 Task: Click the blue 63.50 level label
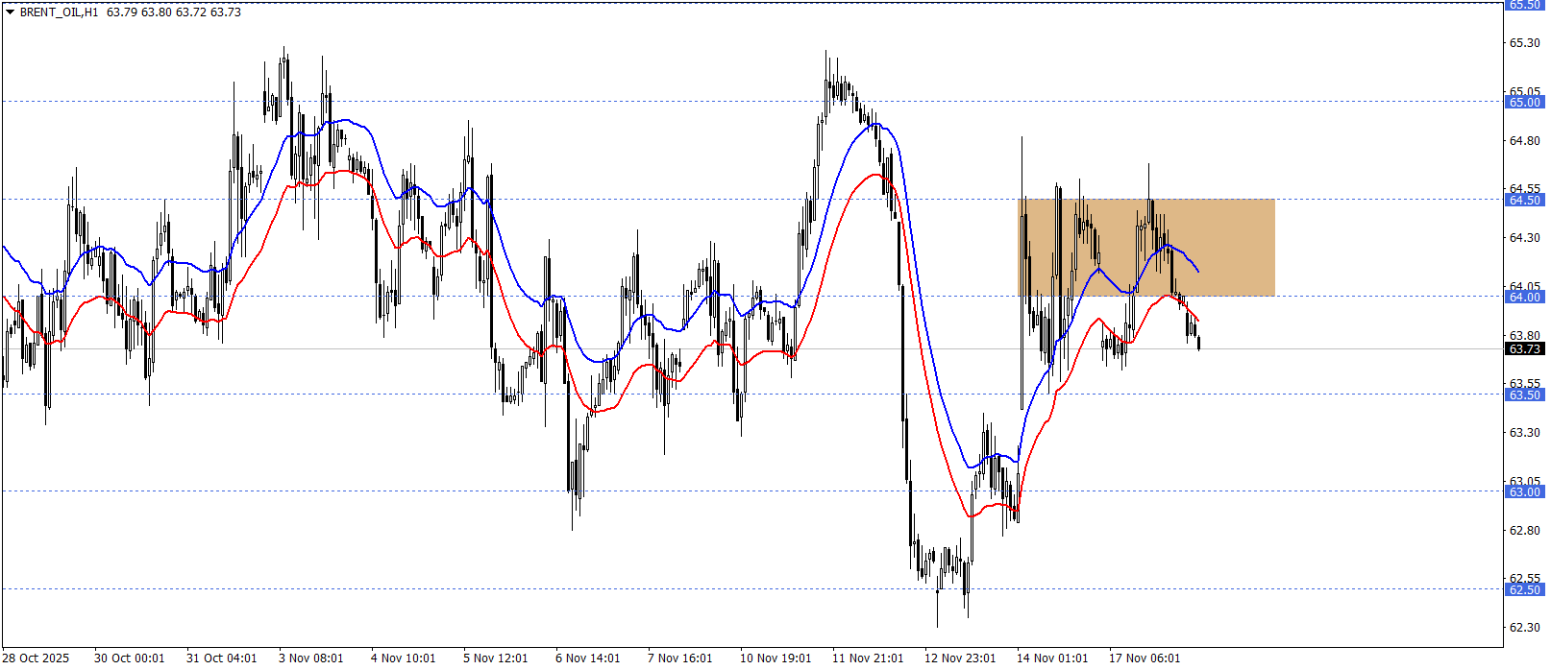pos(1524,395)
